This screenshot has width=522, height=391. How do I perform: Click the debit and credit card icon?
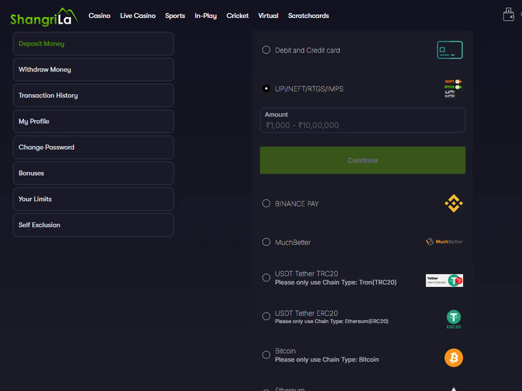click(450, 50)
